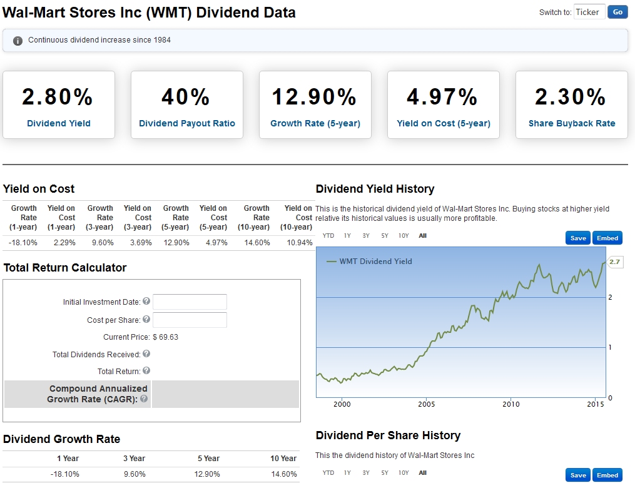Select 3Y range on Dividend Per Share History

click(366, 473)
